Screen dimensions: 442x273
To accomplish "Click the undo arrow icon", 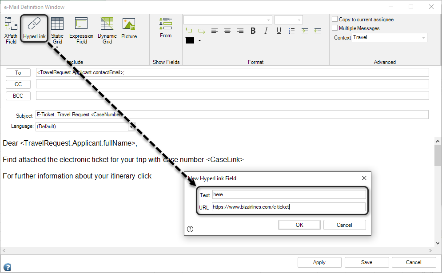I will coord(189,31).
